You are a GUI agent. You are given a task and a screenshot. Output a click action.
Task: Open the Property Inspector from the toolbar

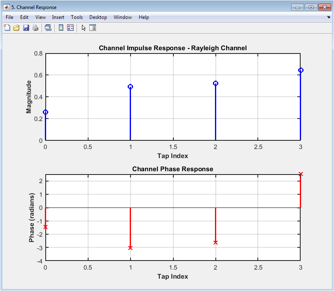(x=93, y=28)
